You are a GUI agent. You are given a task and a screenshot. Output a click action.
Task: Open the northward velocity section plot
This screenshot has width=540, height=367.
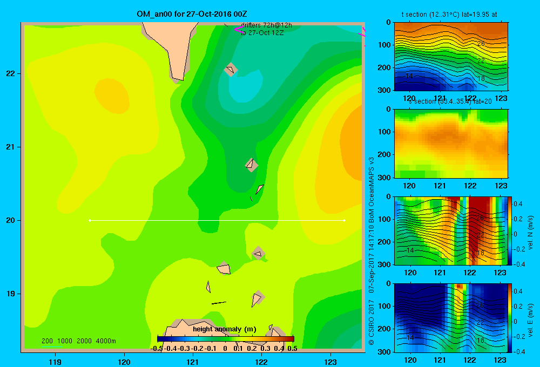(451, 230)
